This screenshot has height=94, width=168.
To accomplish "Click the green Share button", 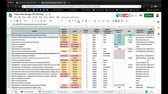I will (x=149, y=15).
